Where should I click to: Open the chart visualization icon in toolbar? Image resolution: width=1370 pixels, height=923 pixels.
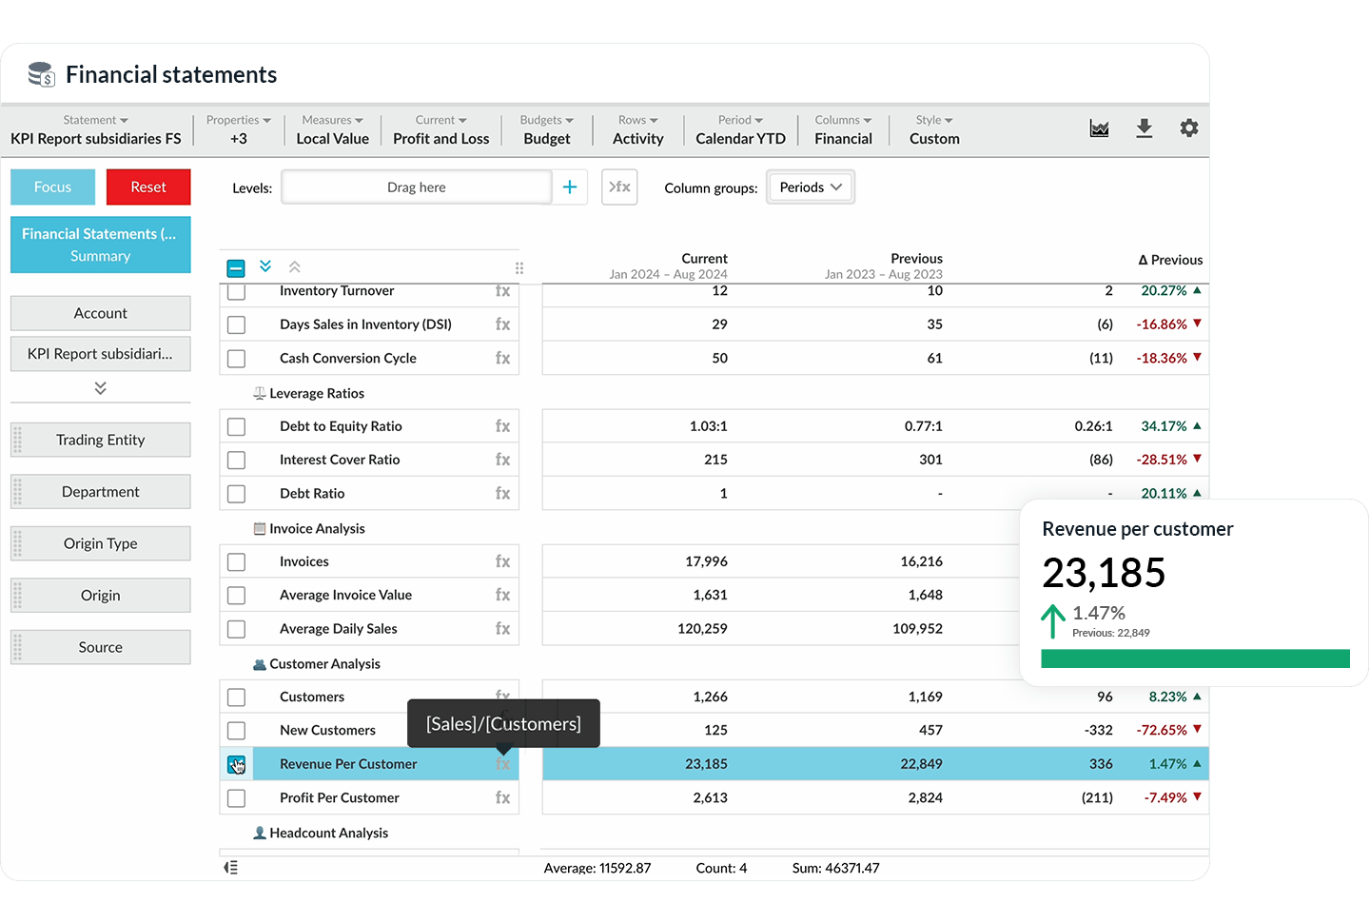(x=1099, y=128)
